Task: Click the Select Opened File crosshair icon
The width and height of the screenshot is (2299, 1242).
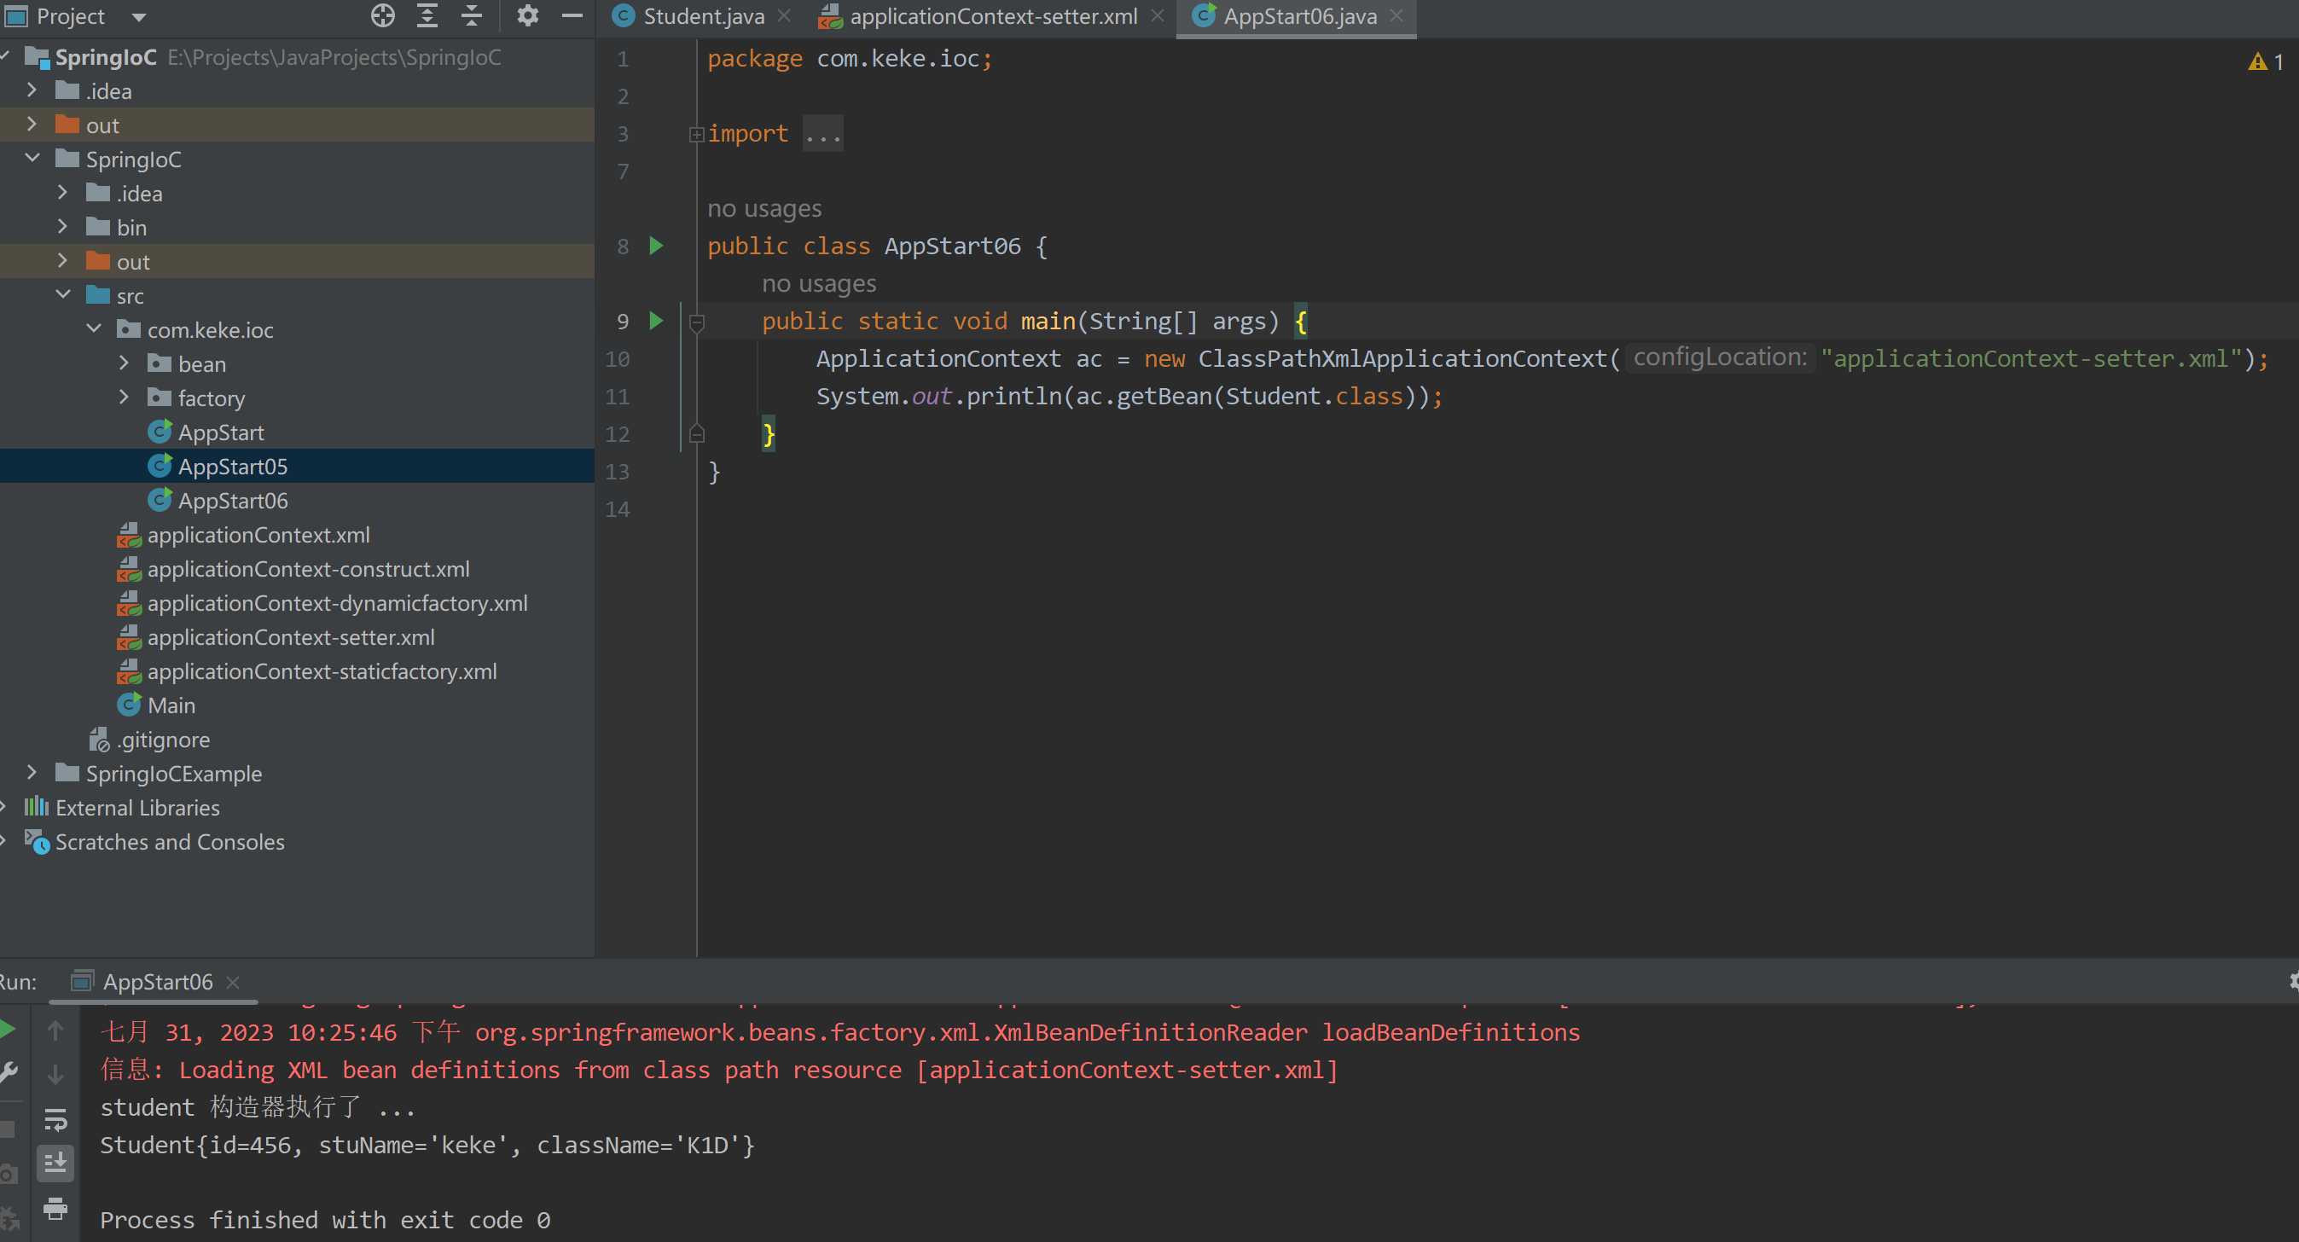Action: [383, 15]
